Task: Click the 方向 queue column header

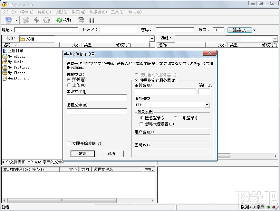Action: [85, 170]
